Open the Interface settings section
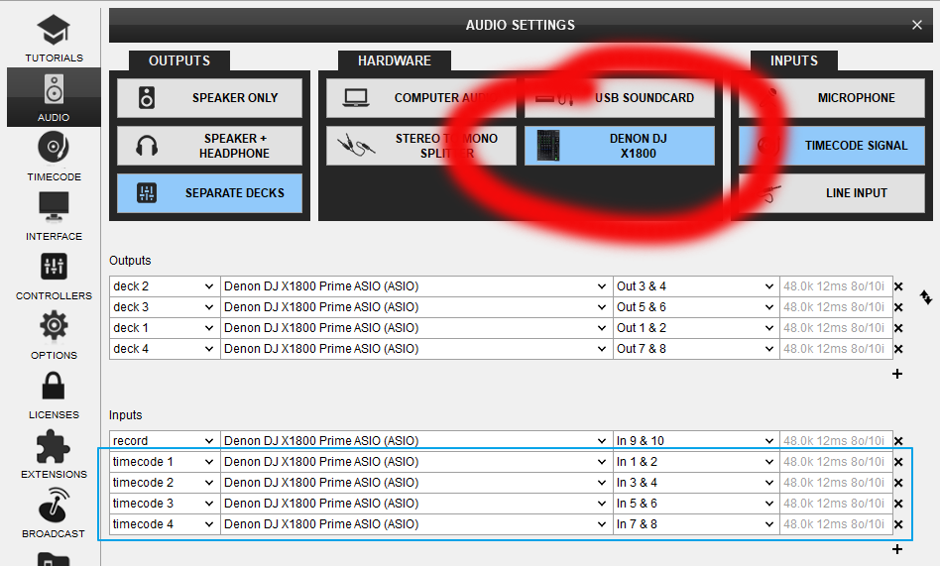 click(x=54, y=216)
